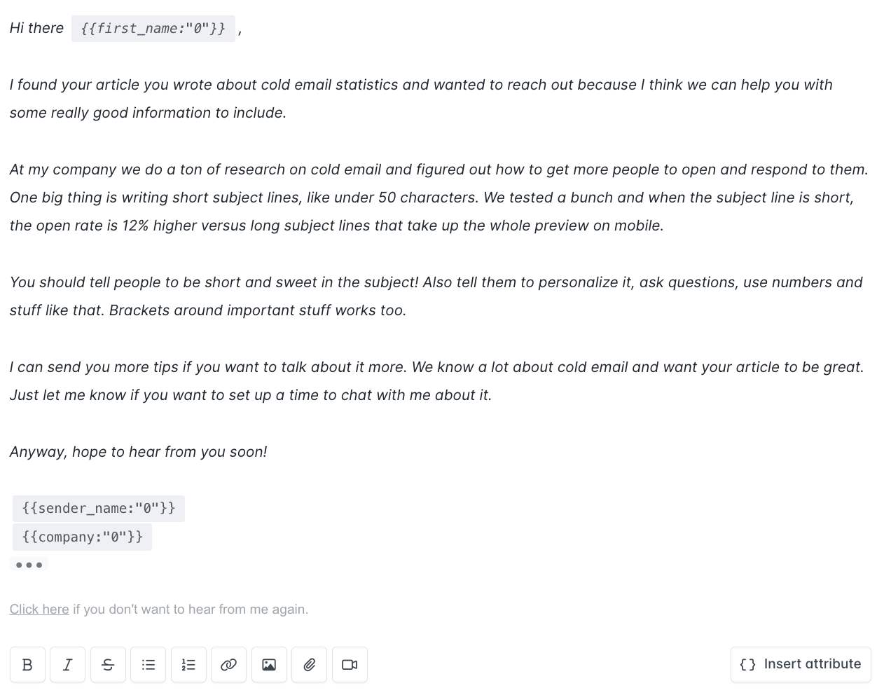Expand the three-dots collapsed content
The image size is (884, 695).
coord(29,565)
